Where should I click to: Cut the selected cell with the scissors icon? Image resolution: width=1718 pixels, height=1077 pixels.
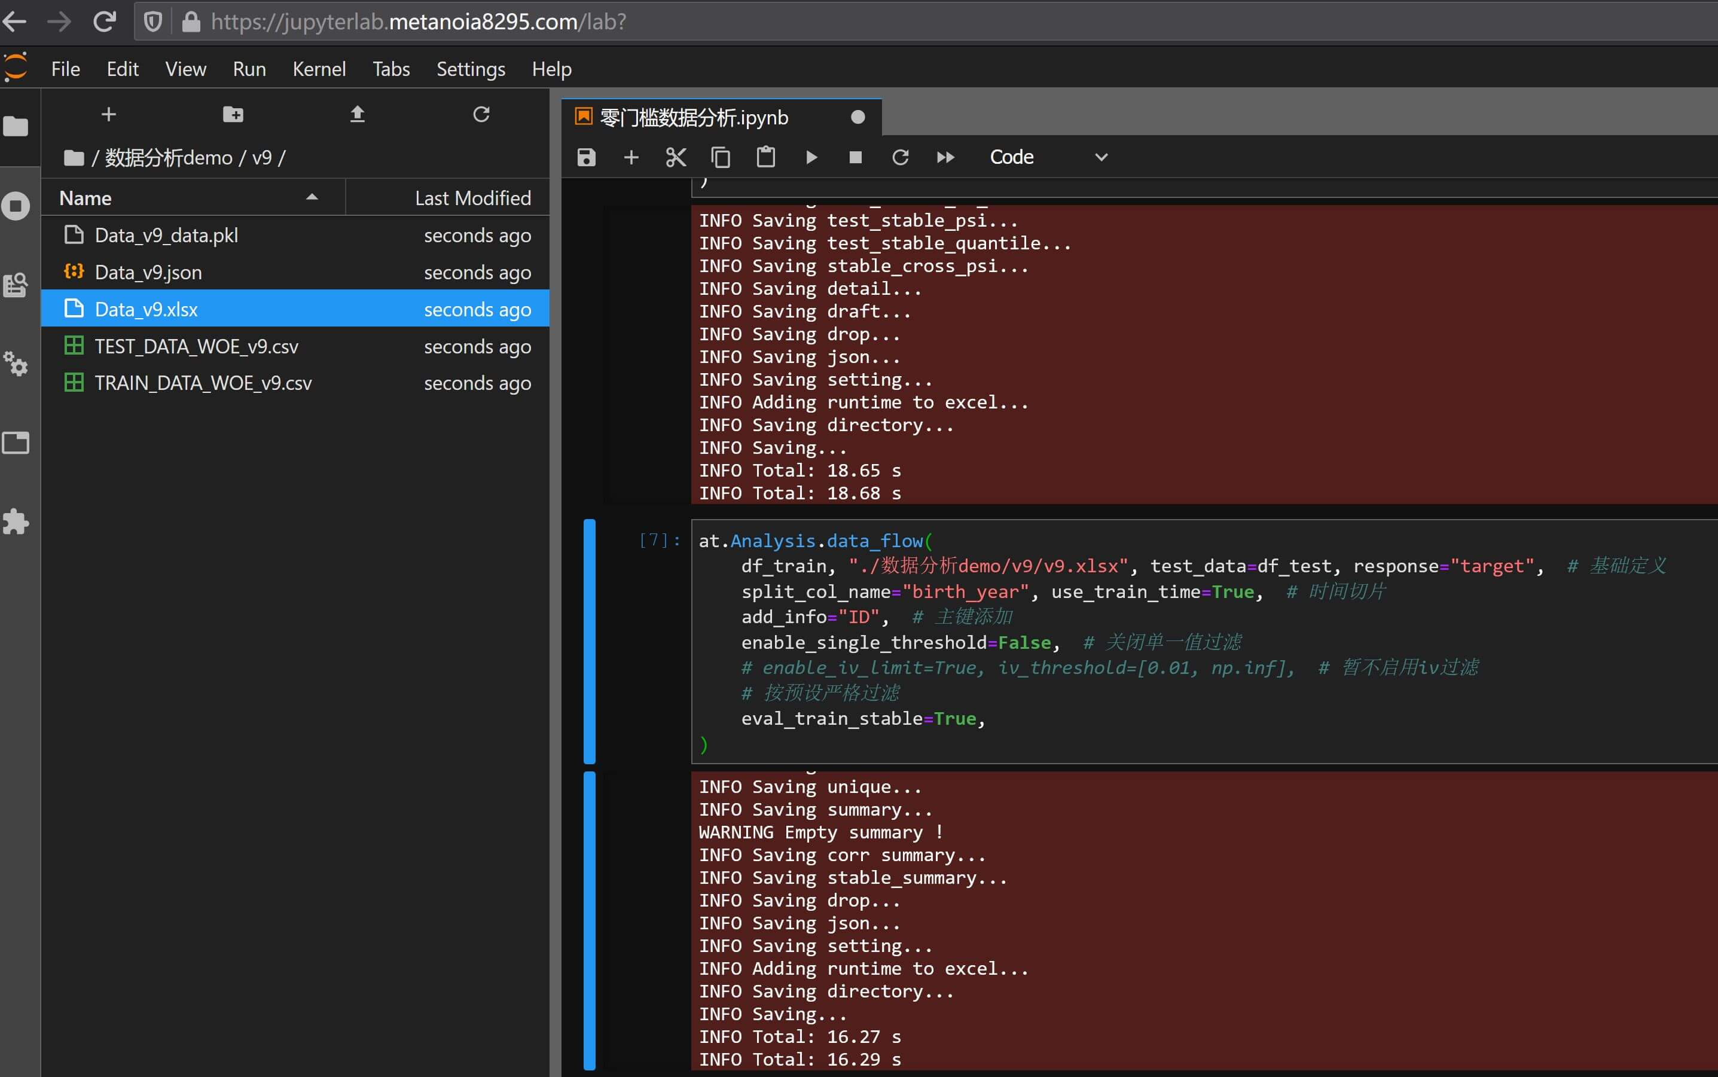(675, 157)
